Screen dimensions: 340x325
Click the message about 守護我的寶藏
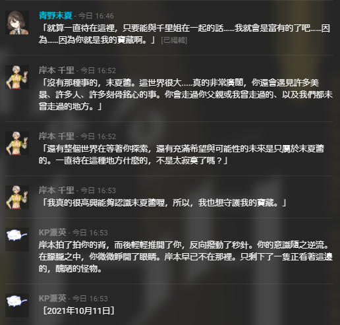point(163,202)
